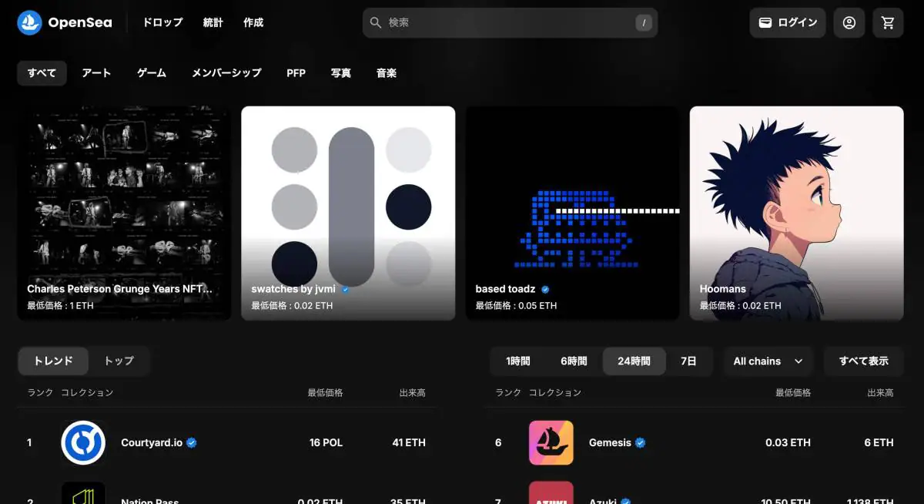Open the 統計 navigation menu
The width and height of the screenshot is (924, 504).
coord(213,23)
